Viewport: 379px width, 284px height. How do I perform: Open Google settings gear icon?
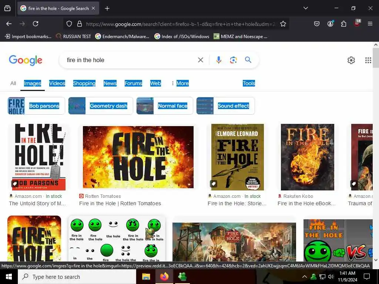click(351, 60)
